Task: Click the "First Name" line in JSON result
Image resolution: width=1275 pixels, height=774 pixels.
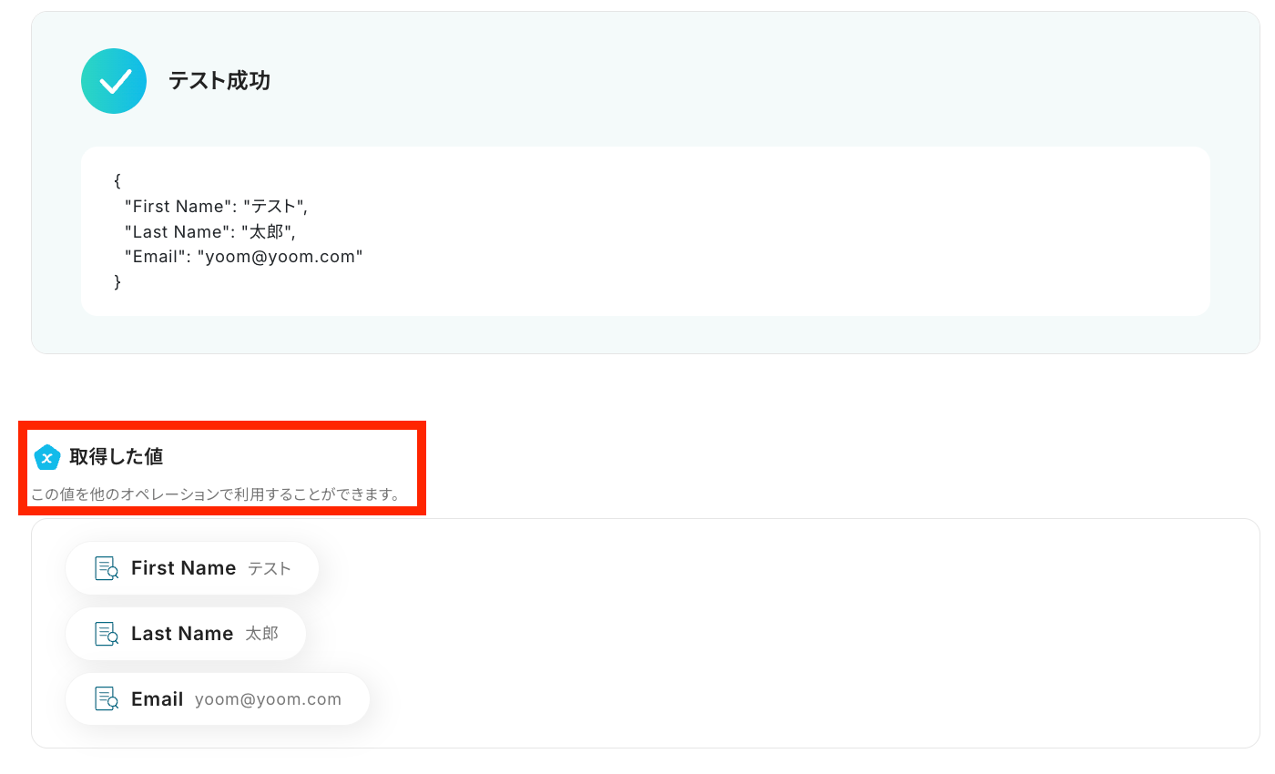Action: coord(216,207)
